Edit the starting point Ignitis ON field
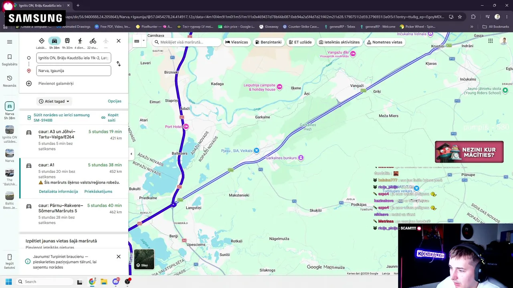 pos(73,58)
